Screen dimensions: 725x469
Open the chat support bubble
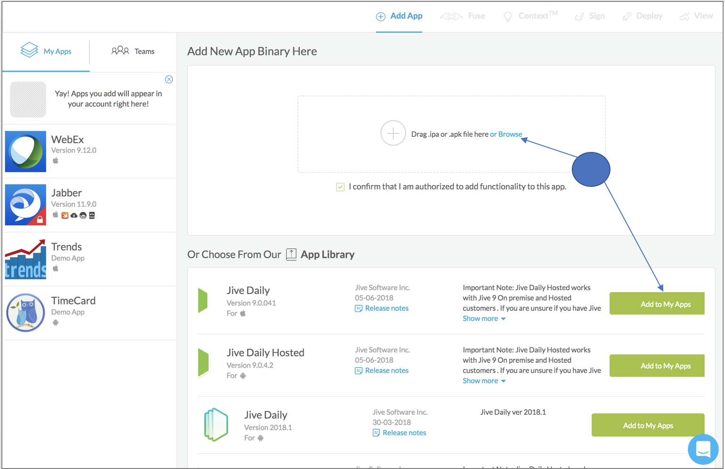click(703, 449)
